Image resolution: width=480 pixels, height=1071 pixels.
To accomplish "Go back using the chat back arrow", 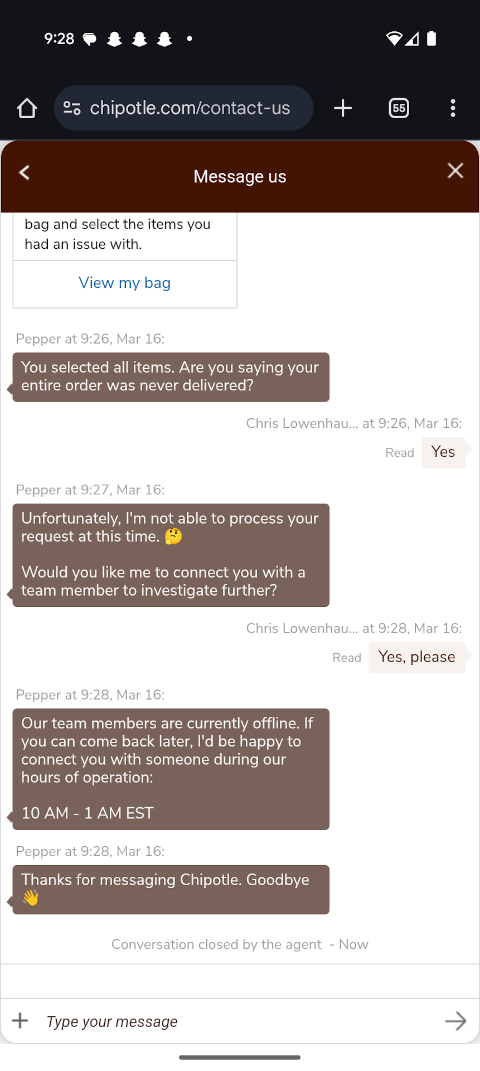I will 25,172.
